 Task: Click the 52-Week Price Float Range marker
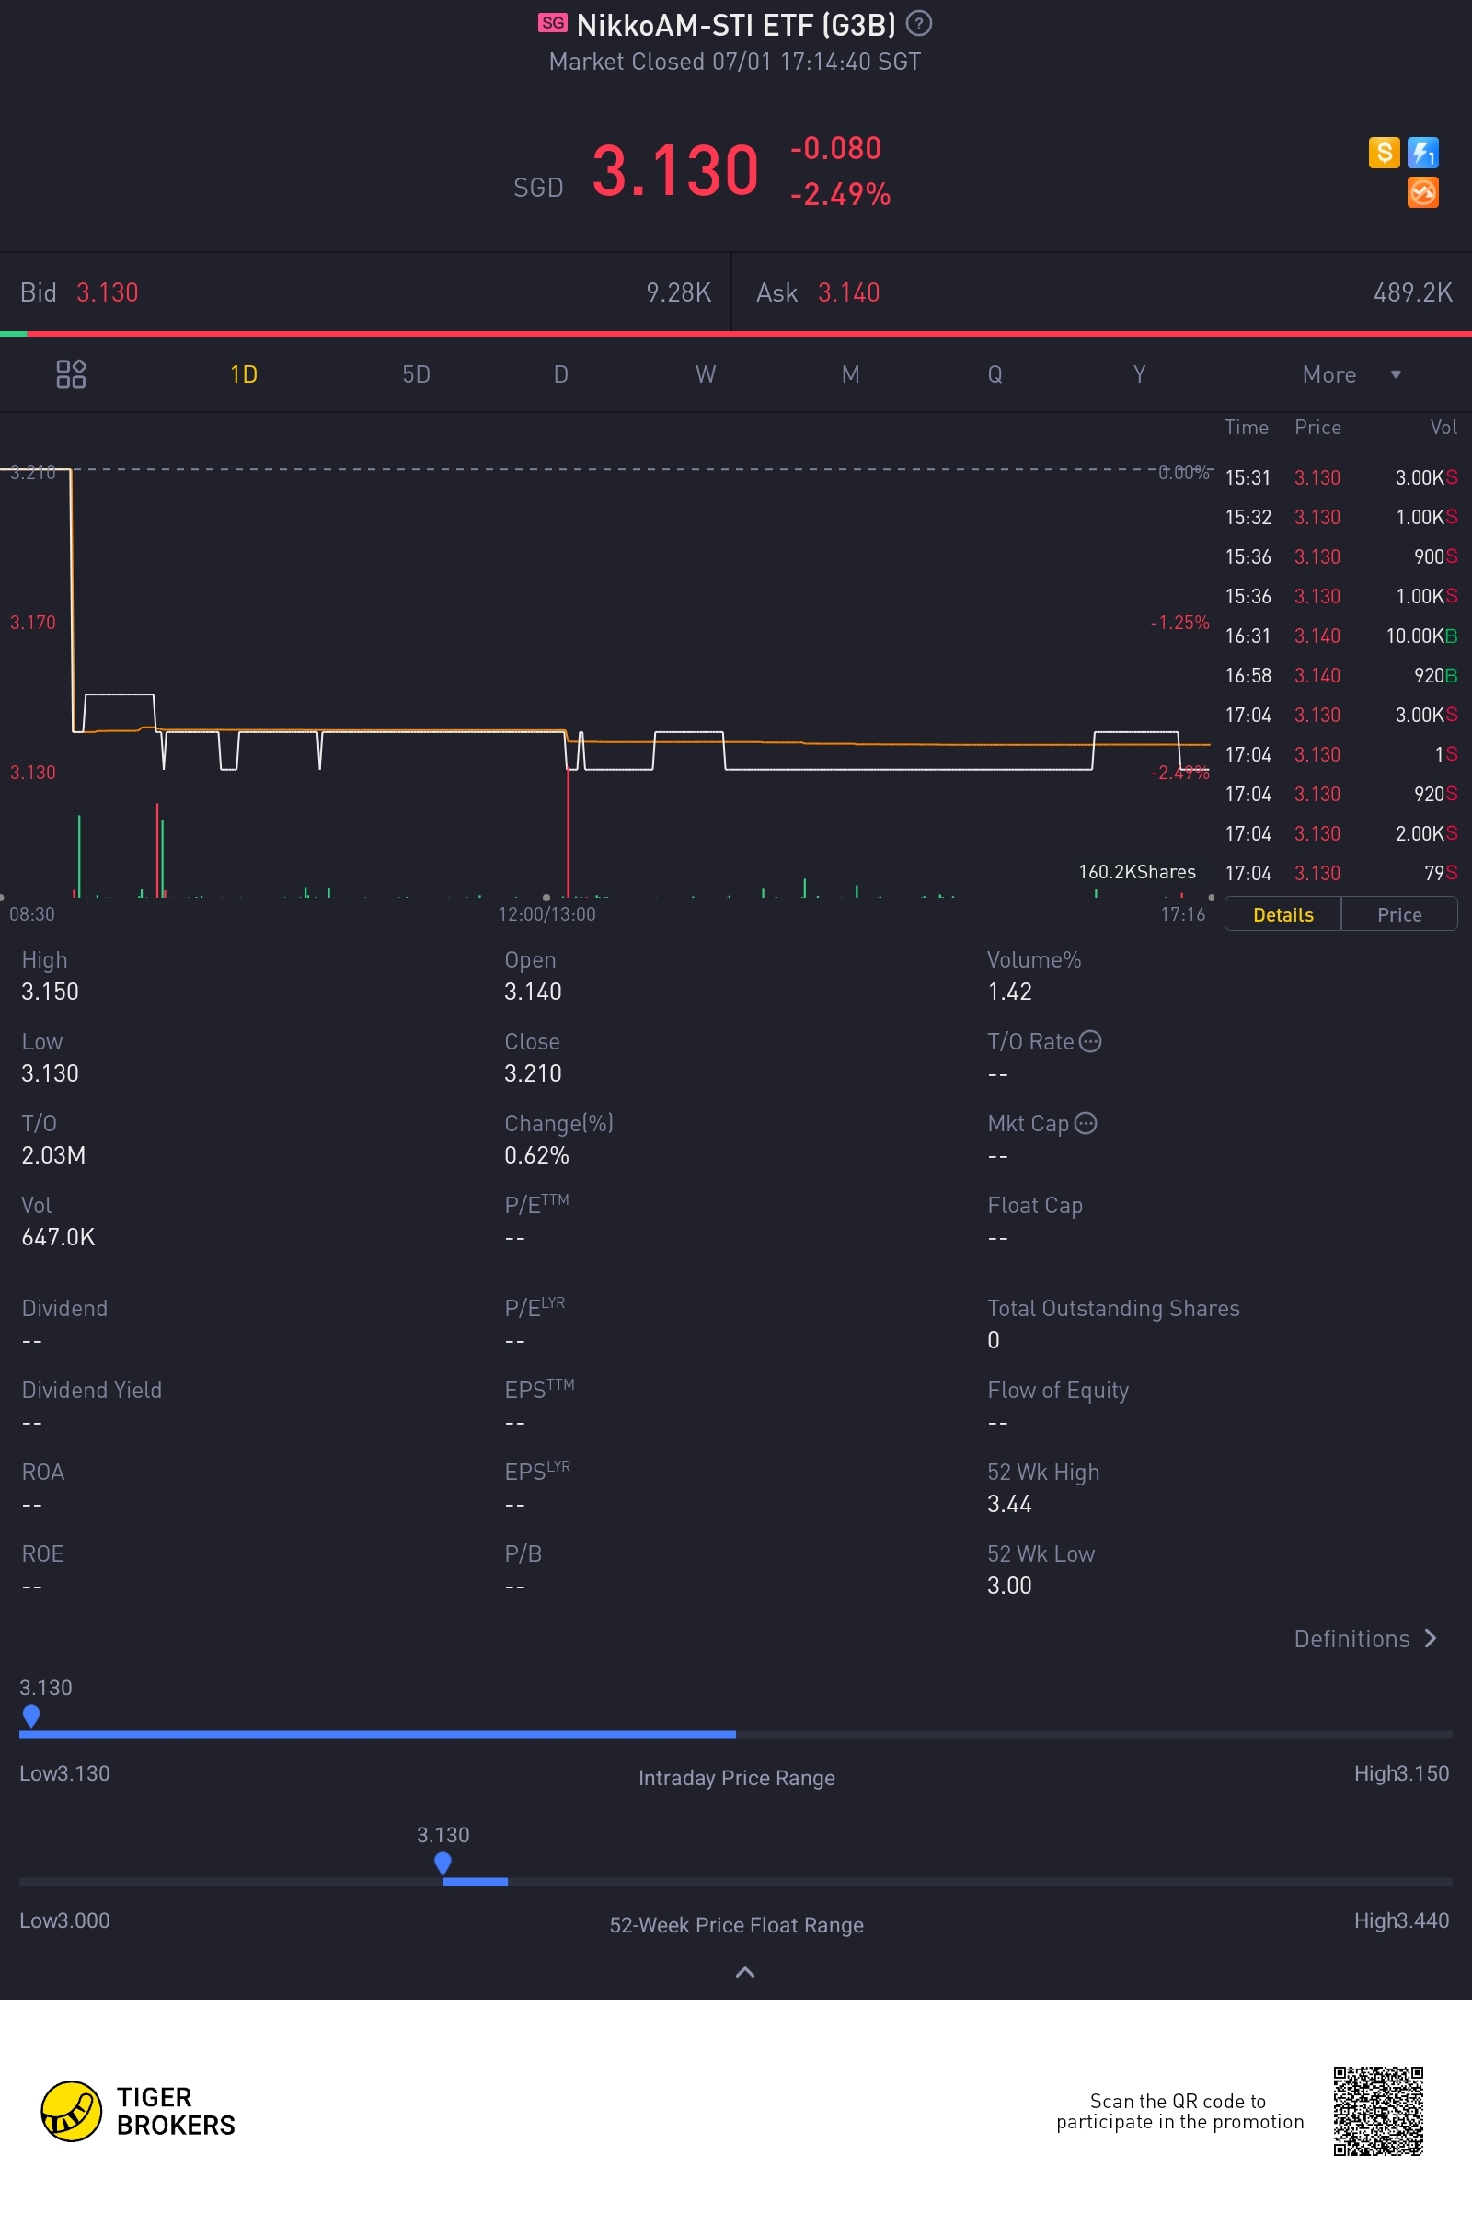tap(443, 1863)
